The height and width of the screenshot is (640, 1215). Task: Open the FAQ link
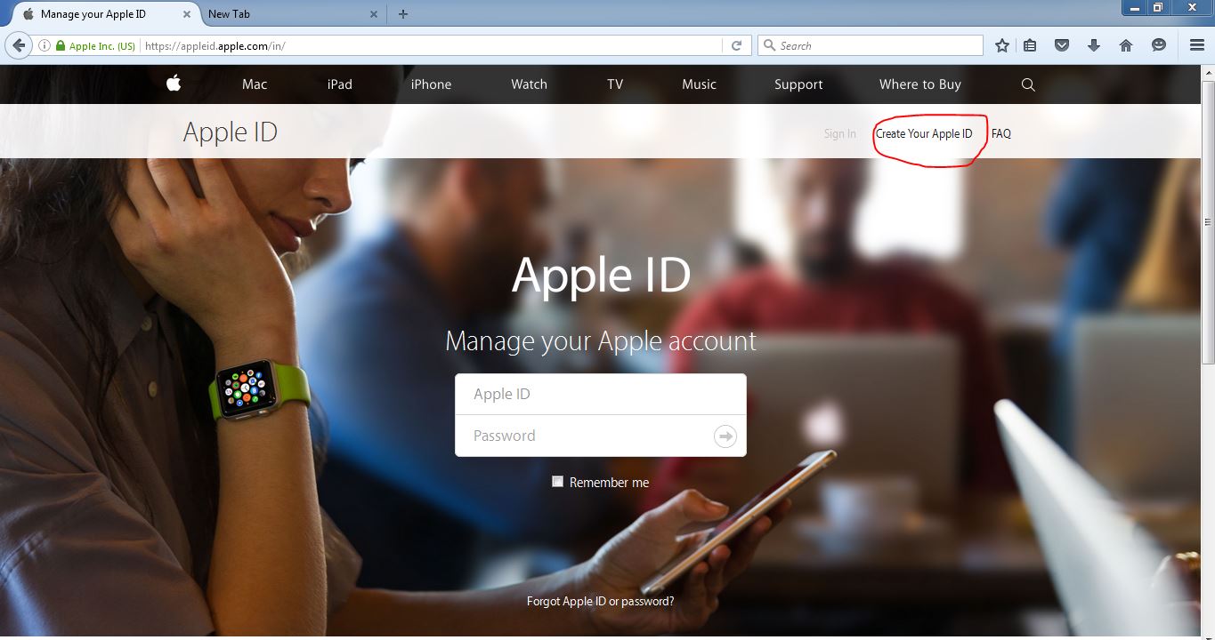tap(1001, 133)
